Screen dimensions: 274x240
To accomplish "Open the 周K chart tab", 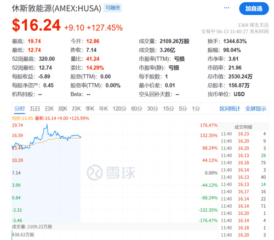I will tap(62, 108).
